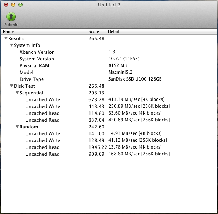Click the Disk Test score 265.48
This screenshot has height=214, width=218.
pos(96,86)
